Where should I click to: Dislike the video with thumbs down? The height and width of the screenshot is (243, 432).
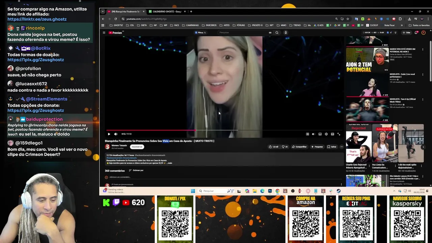[285, 147]
